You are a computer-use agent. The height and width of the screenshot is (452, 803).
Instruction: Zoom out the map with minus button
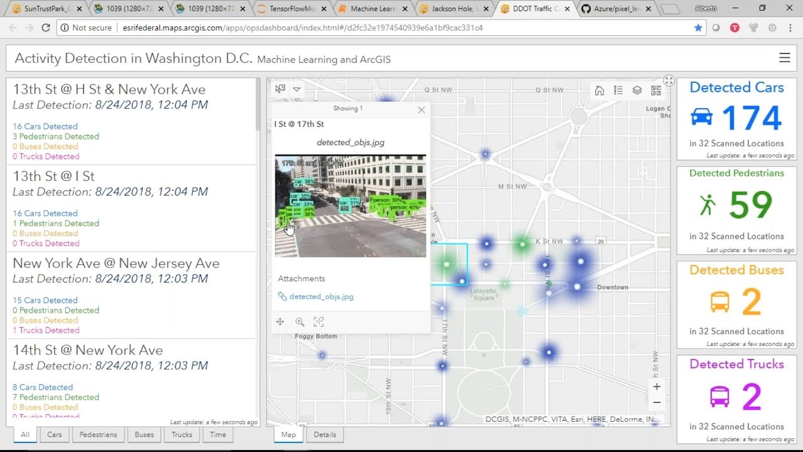click(656, 402)
